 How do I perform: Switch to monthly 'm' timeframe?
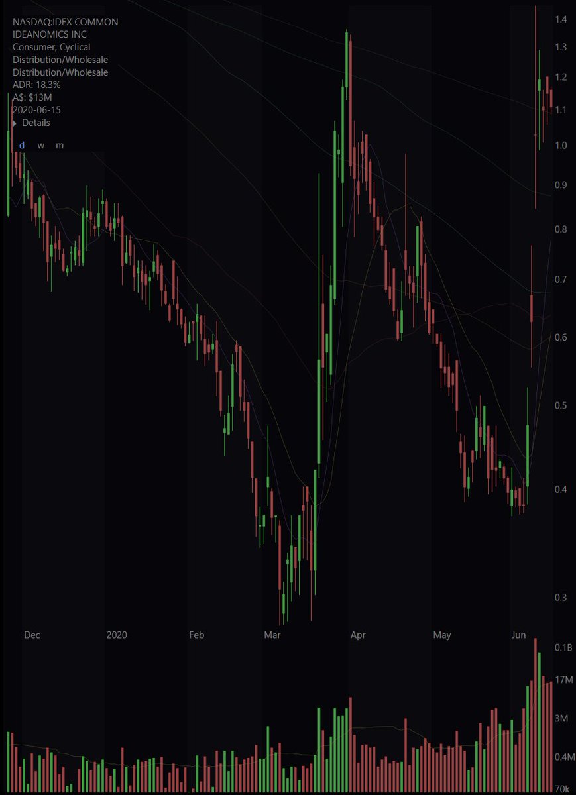tap(60, 145)
